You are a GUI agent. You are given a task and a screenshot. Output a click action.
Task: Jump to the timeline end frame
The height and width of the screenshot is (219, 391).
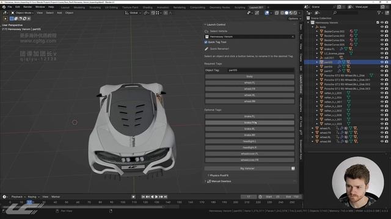pos(166,196)
